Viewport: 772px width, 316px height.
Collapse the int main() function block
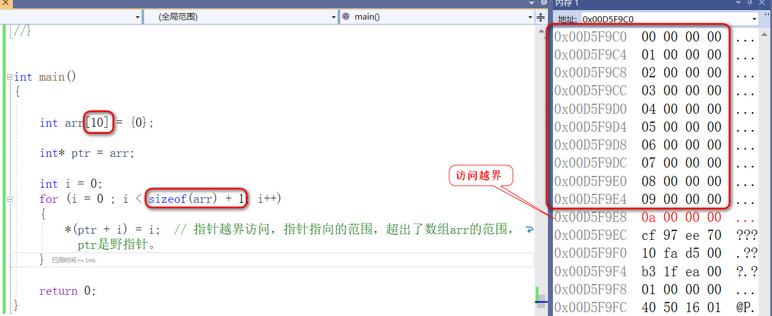coord(10,77)
